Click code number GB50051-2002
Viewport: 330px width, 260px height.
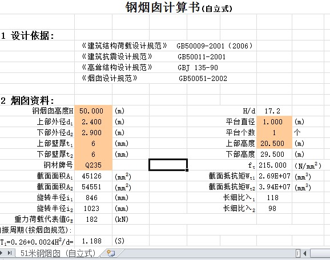(203, 79)
